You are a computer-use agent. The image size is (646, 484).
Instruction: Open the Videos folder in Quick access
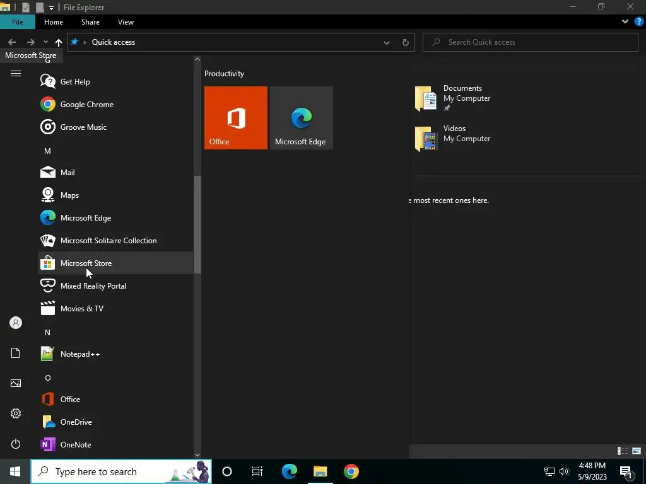pyautogui.click(x=453, y=138)
